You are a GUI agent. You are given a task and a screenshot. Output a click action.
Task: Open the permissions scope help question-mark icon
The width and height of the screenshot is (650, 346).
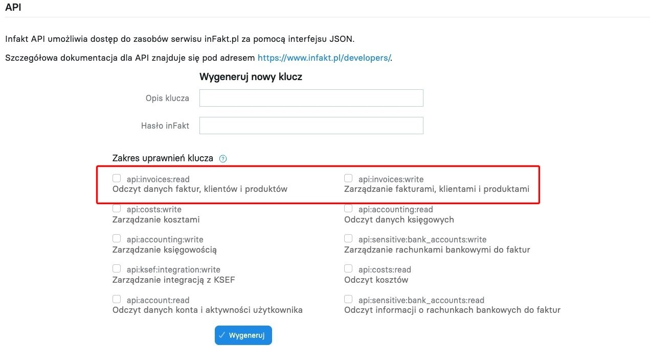point(222,159)
